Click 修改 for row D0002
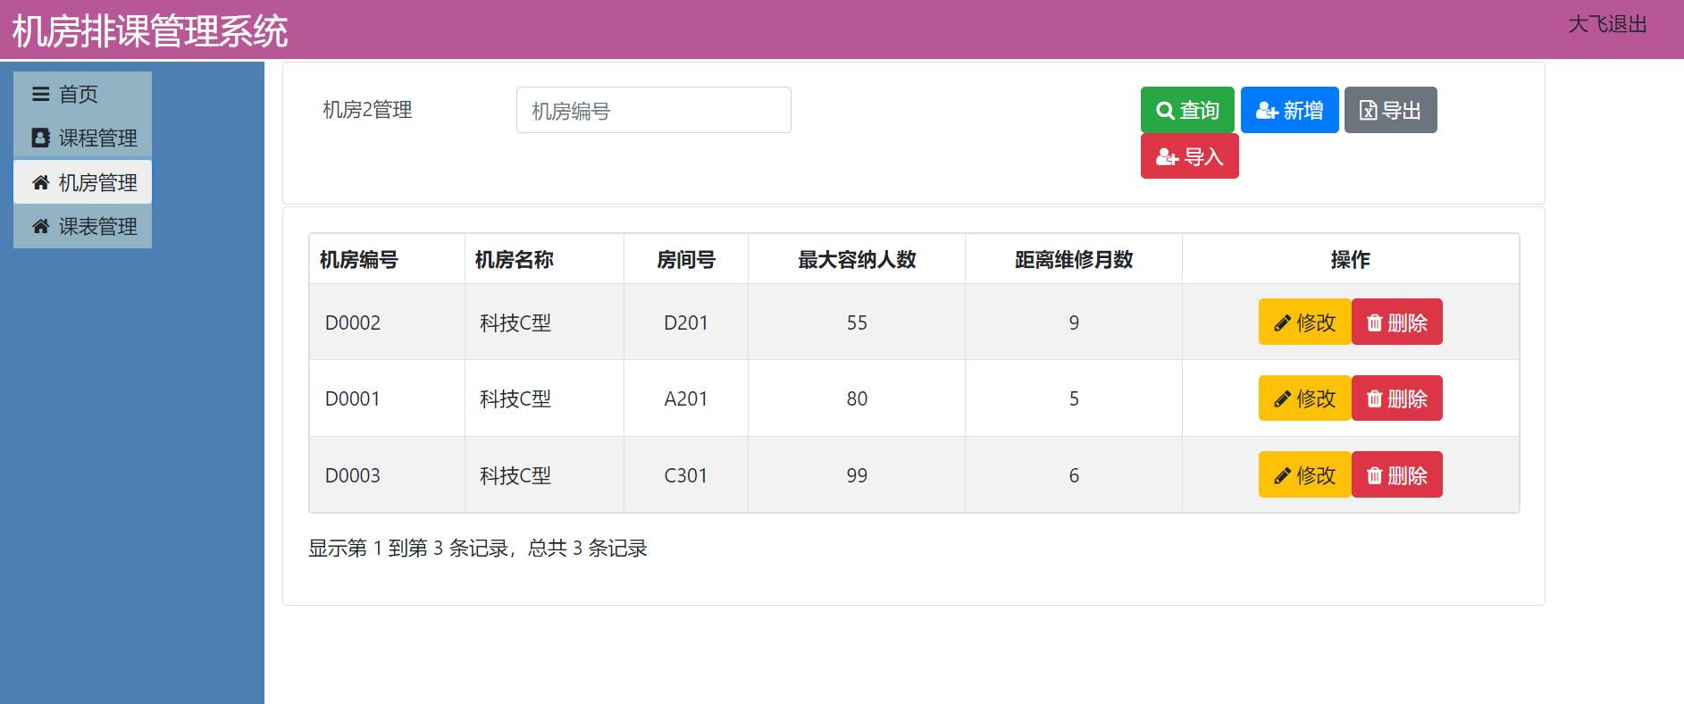Viewport: 1684px width, 704px height. [1304, 322]
